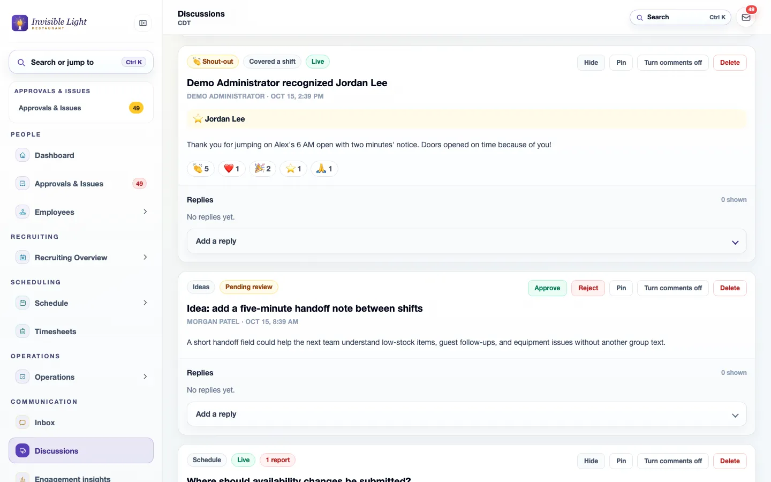Open Discussions in the sidebar
This screenshot has height=482, width=771.
81,450
